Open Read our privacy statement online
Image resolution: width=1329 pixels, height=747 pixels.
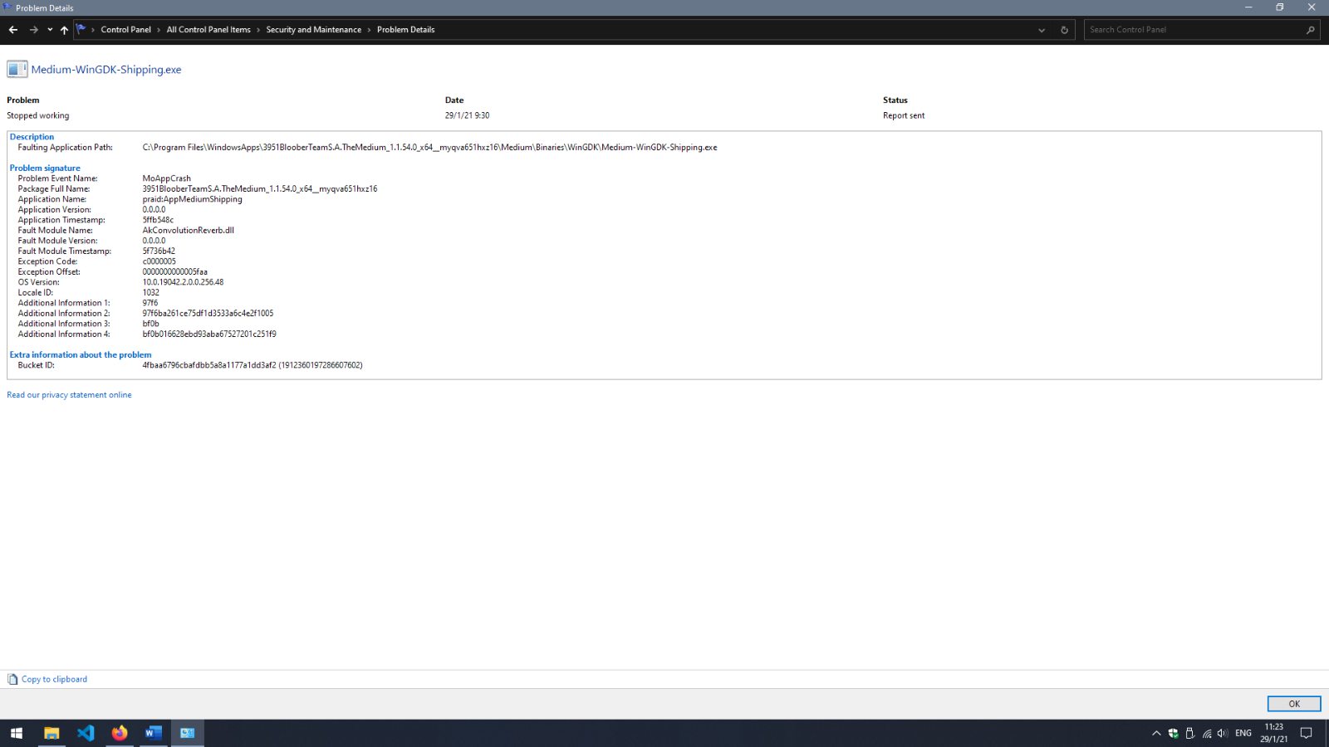pos(69,395)
